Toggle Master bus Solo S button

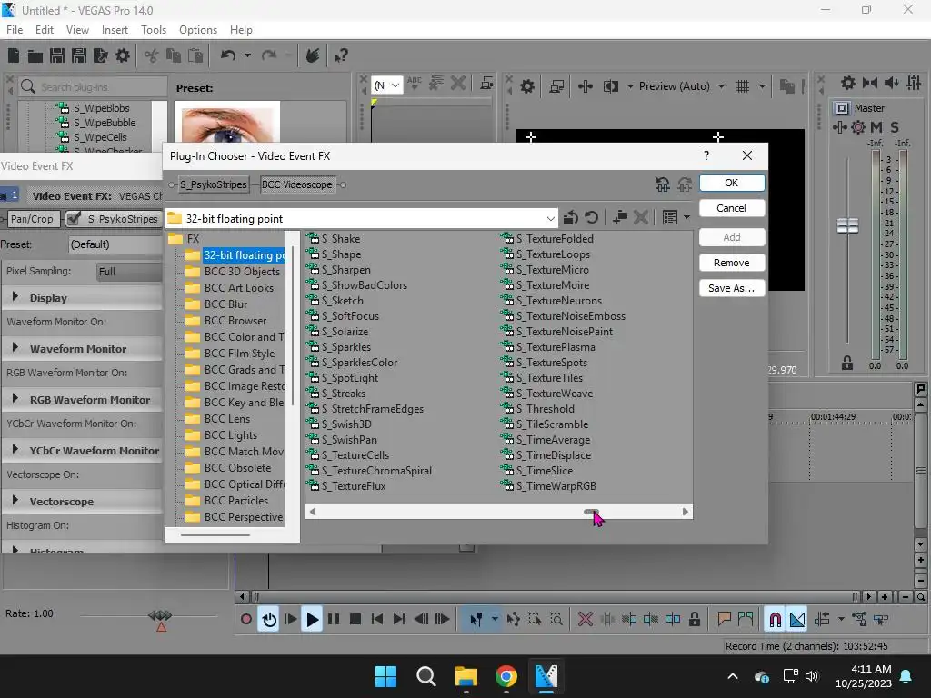click(x=895, y=127)
